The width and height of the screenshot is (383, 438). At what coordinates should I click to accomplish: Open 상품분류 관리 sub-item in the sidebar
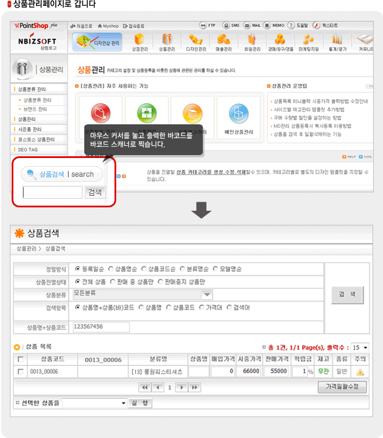coord(37,100)
